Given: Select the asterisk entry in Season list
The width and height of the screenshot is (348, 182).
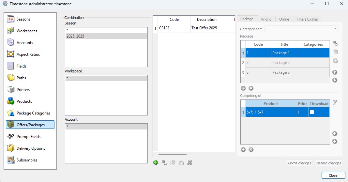Looking at the screenshot, I should [x=106, y=30].
